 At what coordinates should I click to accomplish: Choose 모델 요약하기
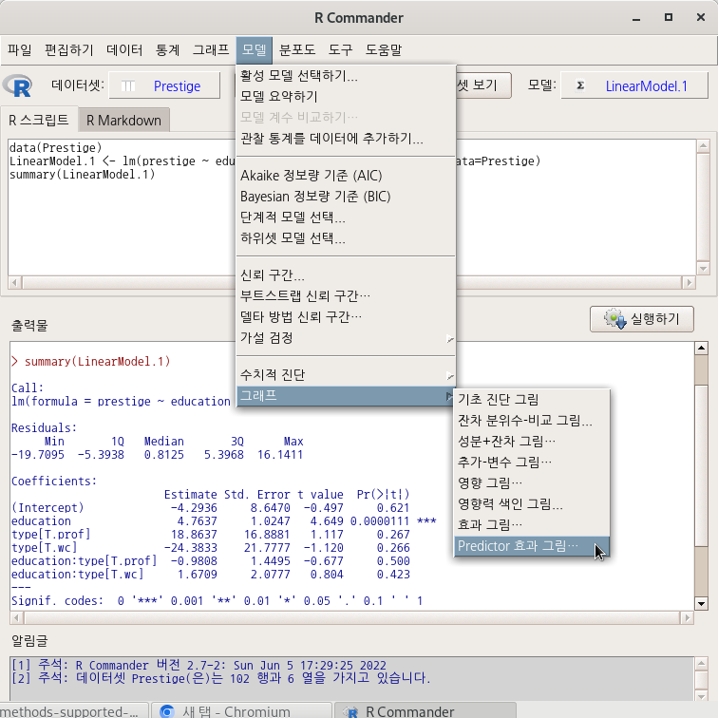point(346,96)
